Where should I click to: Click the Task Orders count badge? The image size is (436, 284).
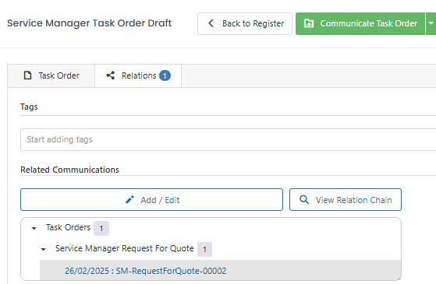101,228
